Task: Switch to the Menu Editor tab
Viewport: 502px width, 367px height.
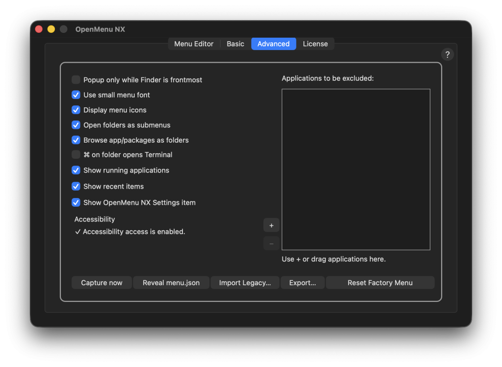Action: point(194,44)
